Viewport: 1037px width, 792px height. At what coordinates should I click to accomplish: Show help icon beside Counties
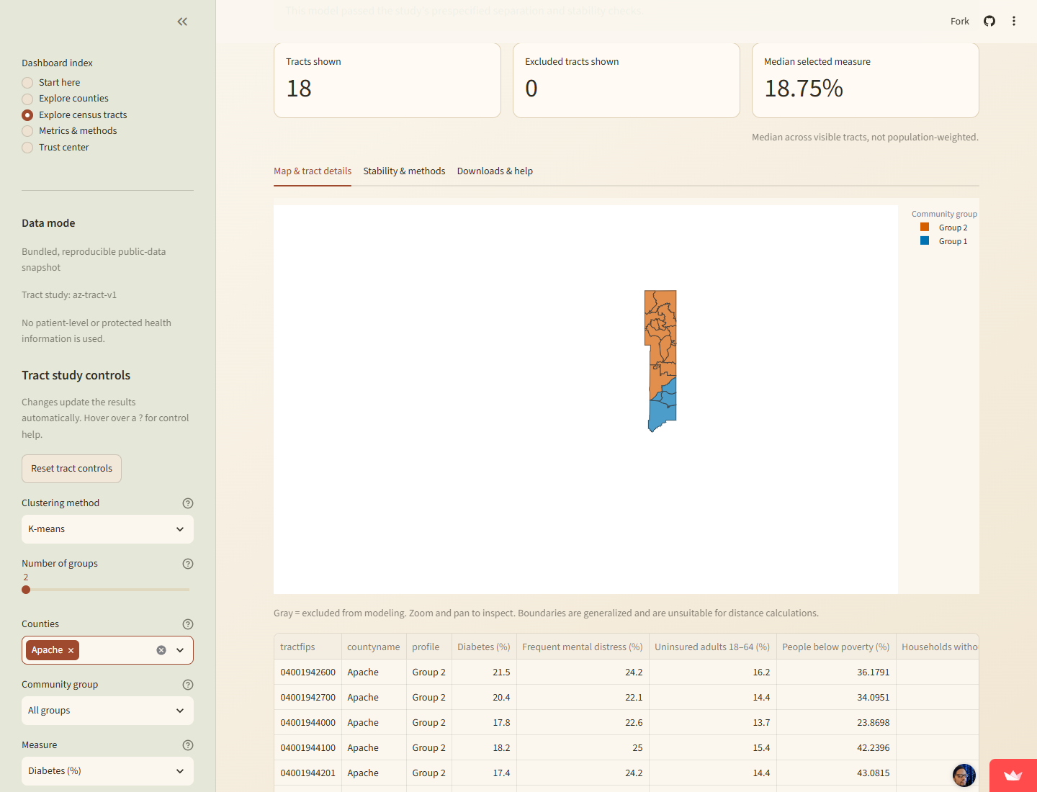click(x=188, y=624)
